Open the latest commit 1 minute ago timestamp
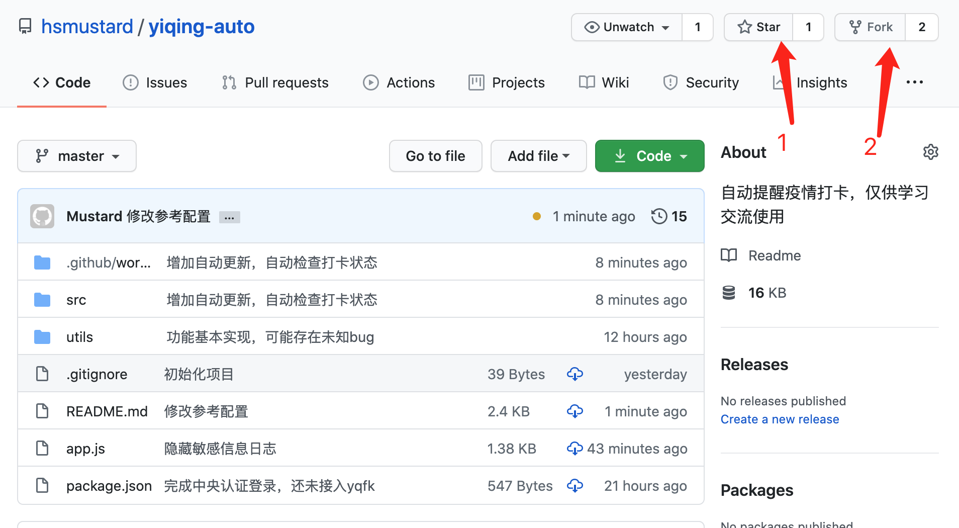959x528 pixels. [594, 216]
